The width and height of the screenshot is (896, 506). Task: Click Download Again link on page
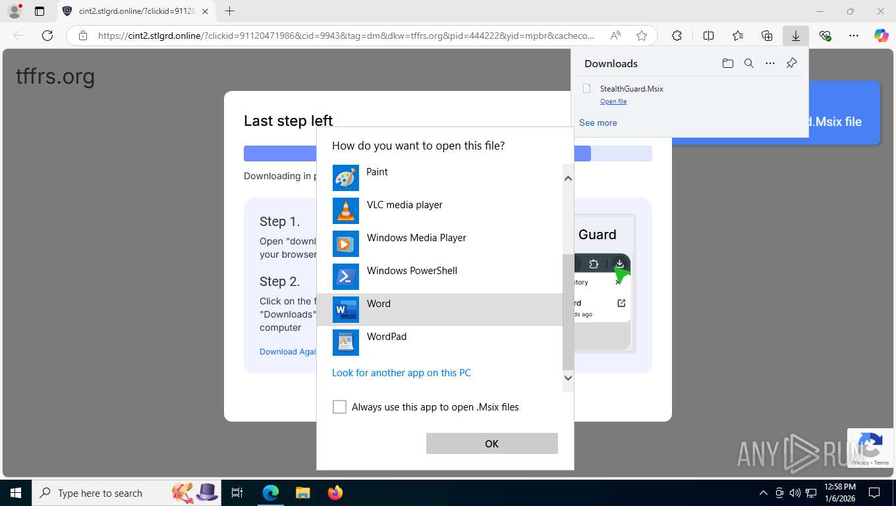coord(288,351)
